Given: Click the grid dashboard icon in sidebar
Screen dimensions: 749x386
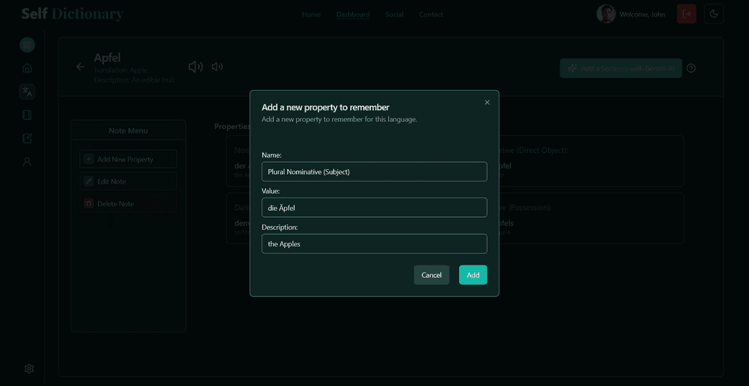Looking at the screenshot, I should (27, 45).
